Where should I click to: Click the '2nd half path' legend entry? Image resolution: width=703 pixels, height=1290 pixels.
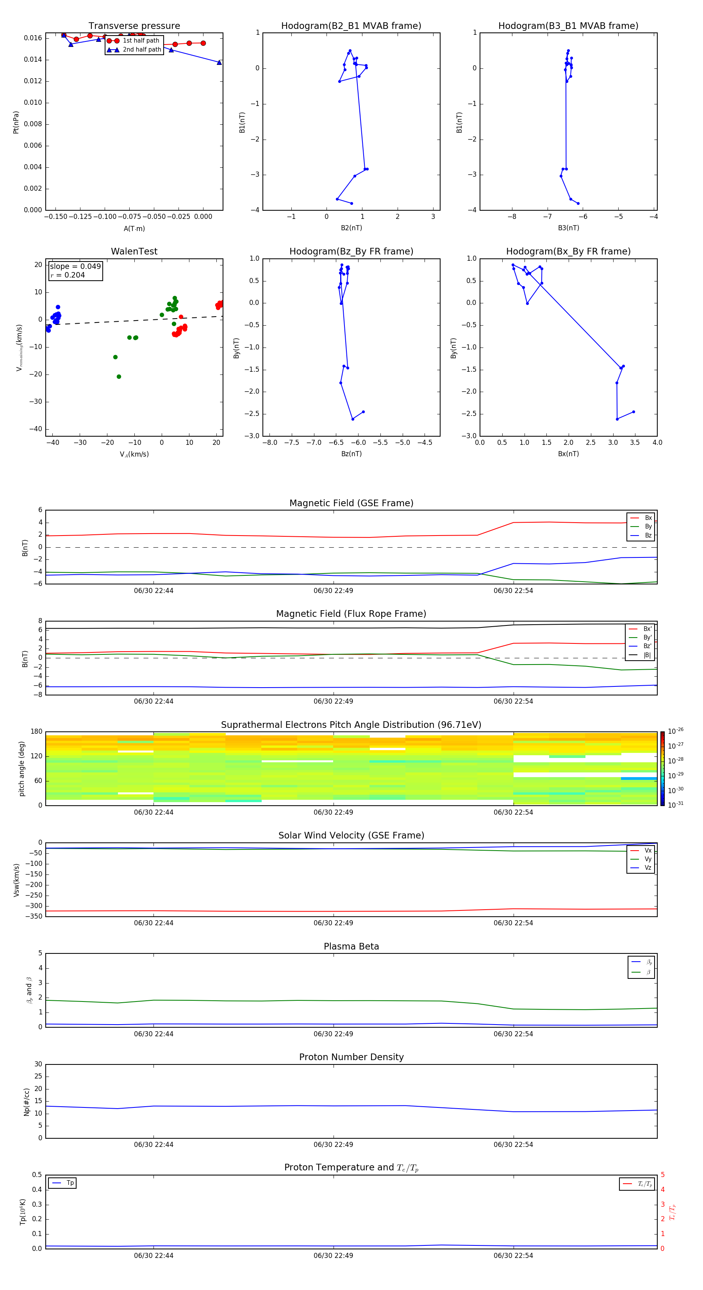click(135, 50)
